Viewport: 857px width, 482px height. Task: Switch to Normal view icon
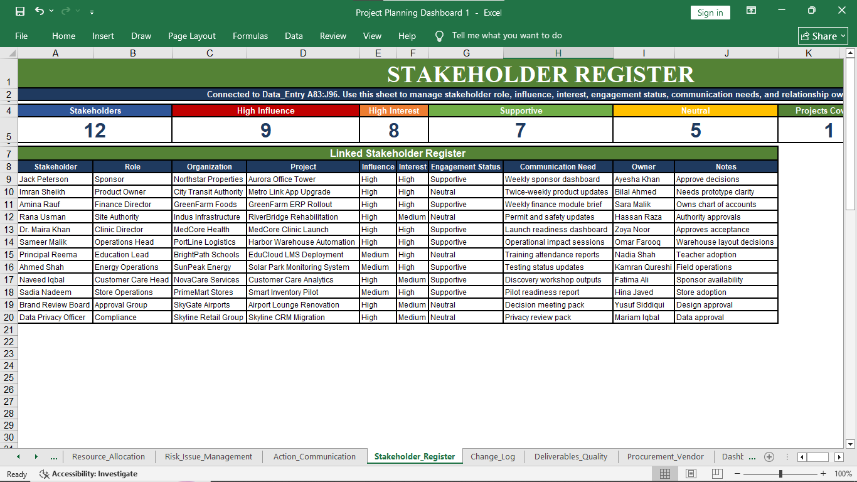coord(665,474)
